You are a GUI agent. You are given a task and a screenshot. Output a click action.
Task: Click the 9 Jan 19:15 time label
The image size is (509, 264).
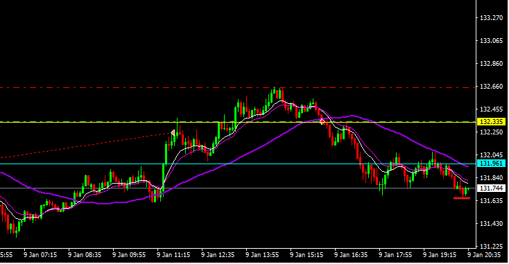click(440, 255)
